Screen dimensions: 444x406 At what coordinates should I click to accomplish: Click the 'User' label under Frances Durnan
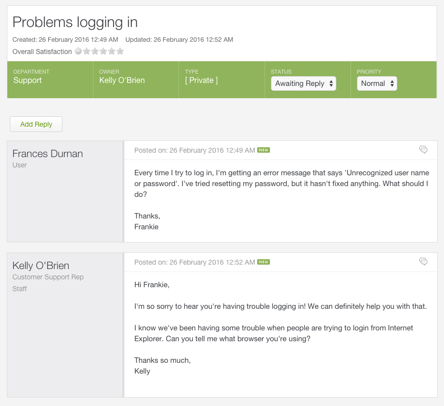20,165
